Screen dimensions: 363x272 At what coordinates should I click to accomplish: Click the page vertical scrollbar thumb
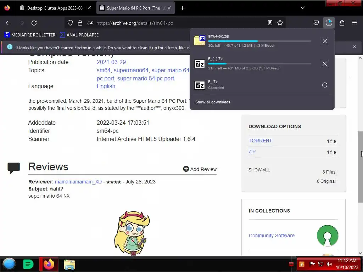tap(360, 167)
